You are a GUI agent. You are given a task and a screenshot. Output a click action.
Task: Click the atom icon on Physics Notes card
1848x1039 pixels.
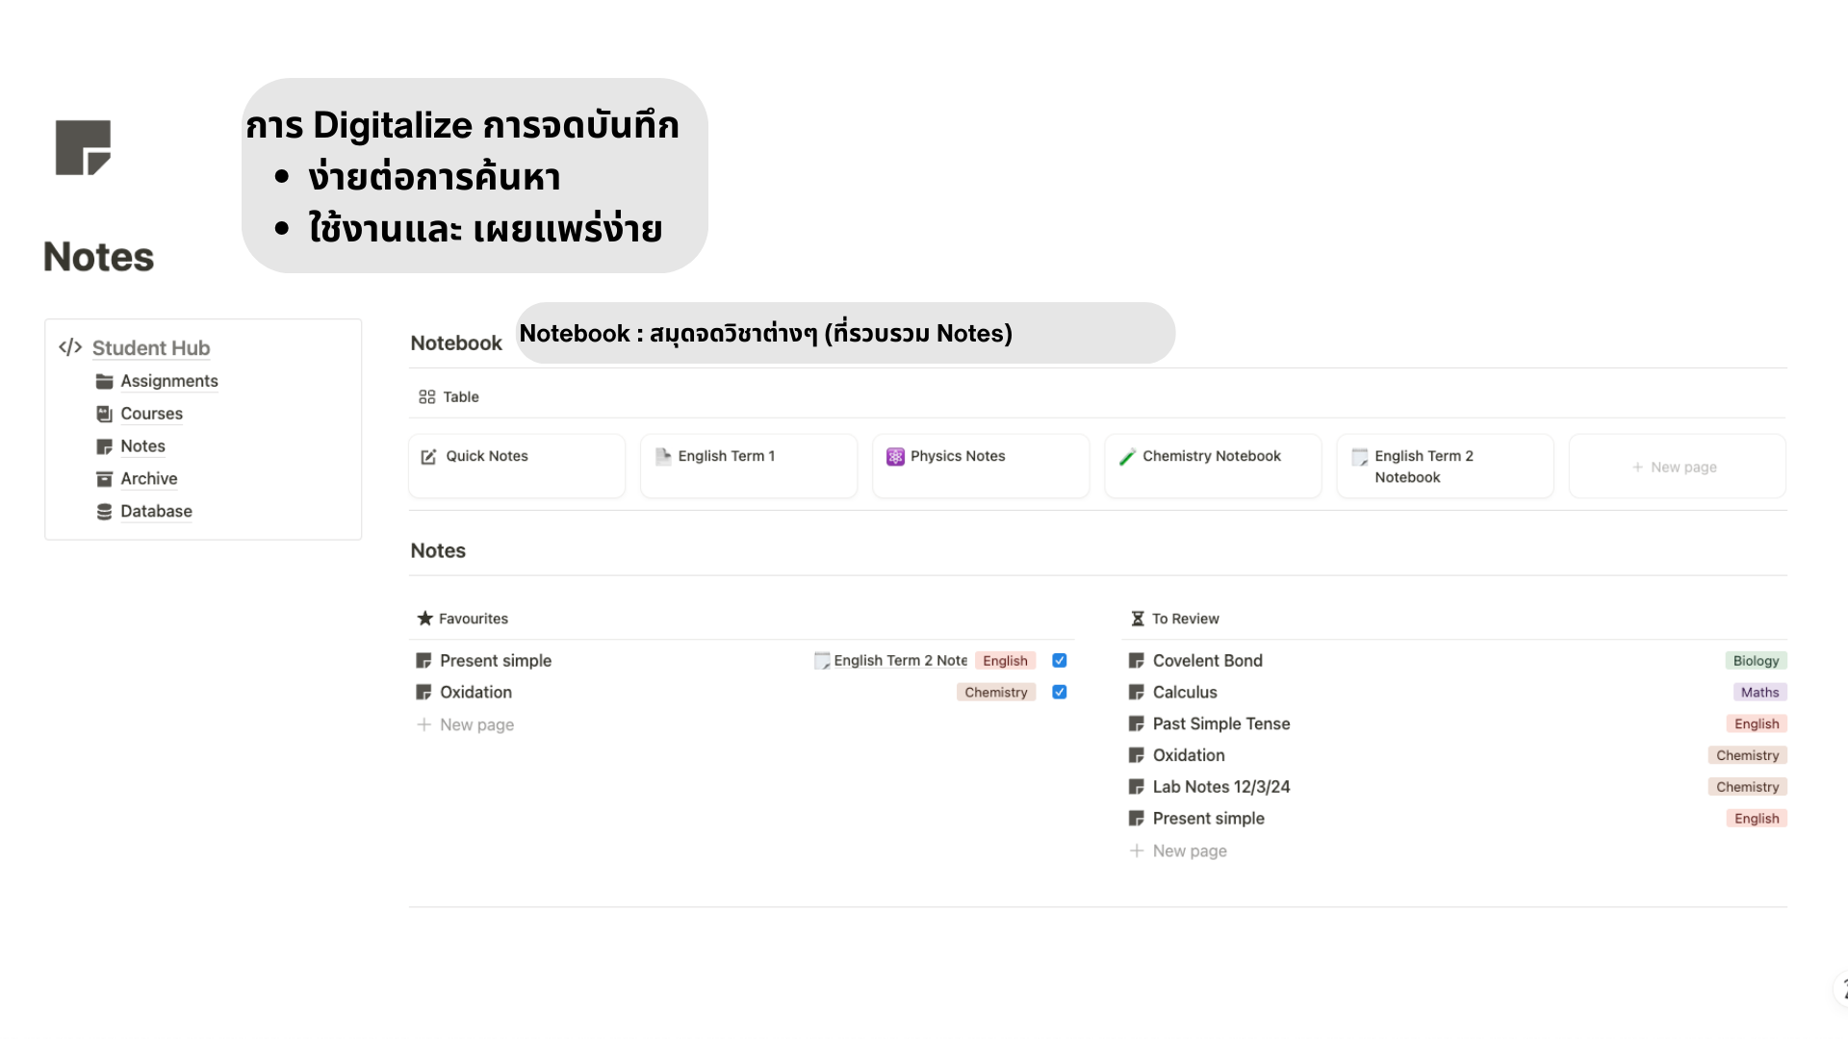(895, 457)
